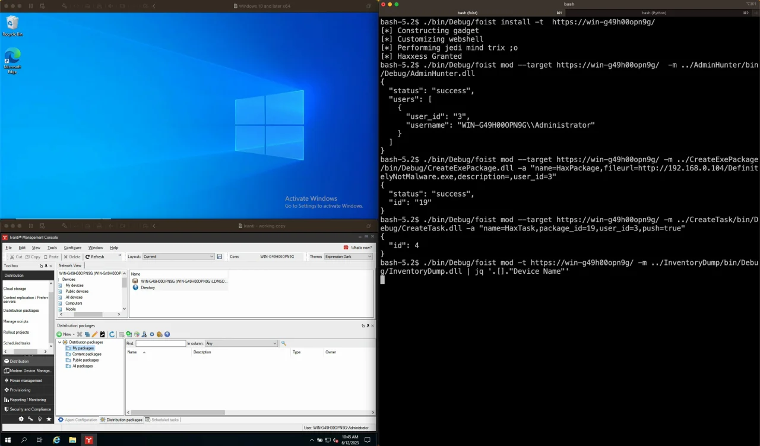Image resolution: width=760 pixels, height=446 pixels.
Task: Open the Microsoft Edge desktop shortcut
Action: click(x=12, y=61)
